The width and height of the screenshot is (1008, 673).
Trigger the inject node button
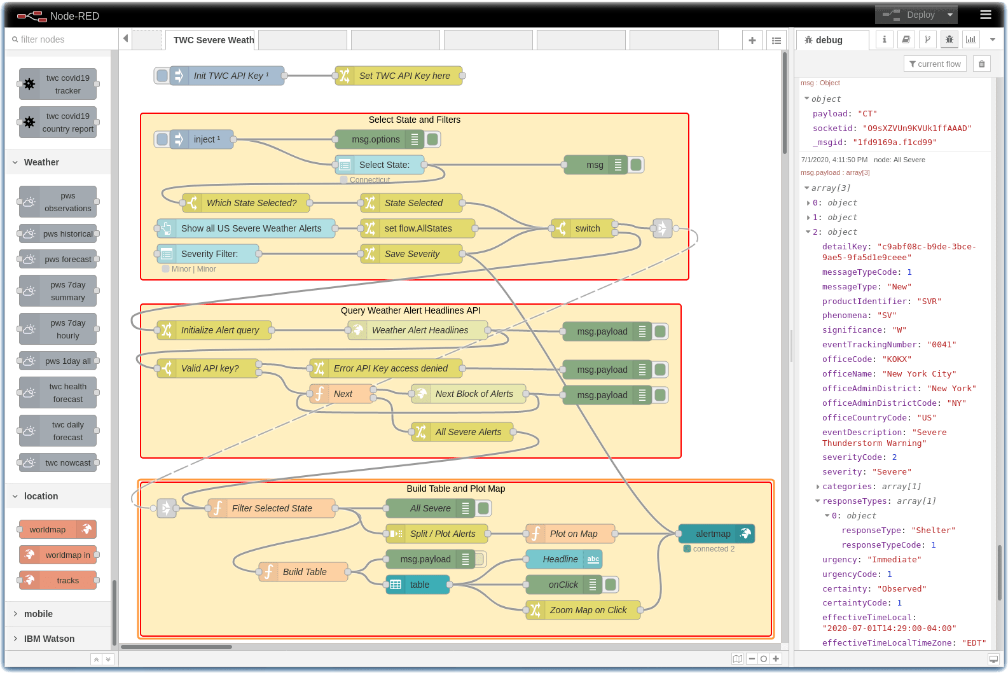[162, 139]
